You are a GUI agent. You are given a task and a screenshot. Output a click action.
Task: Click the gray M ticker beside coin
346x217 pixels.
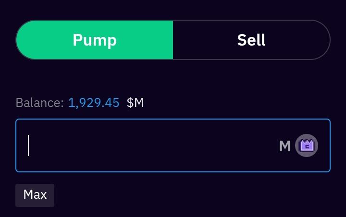coord(285,146)
